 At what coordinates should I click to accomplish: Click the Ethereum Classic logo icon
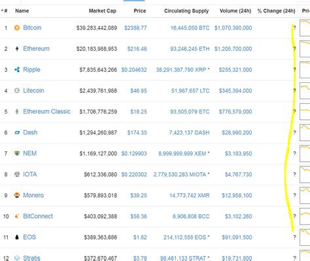pos(17,112)
